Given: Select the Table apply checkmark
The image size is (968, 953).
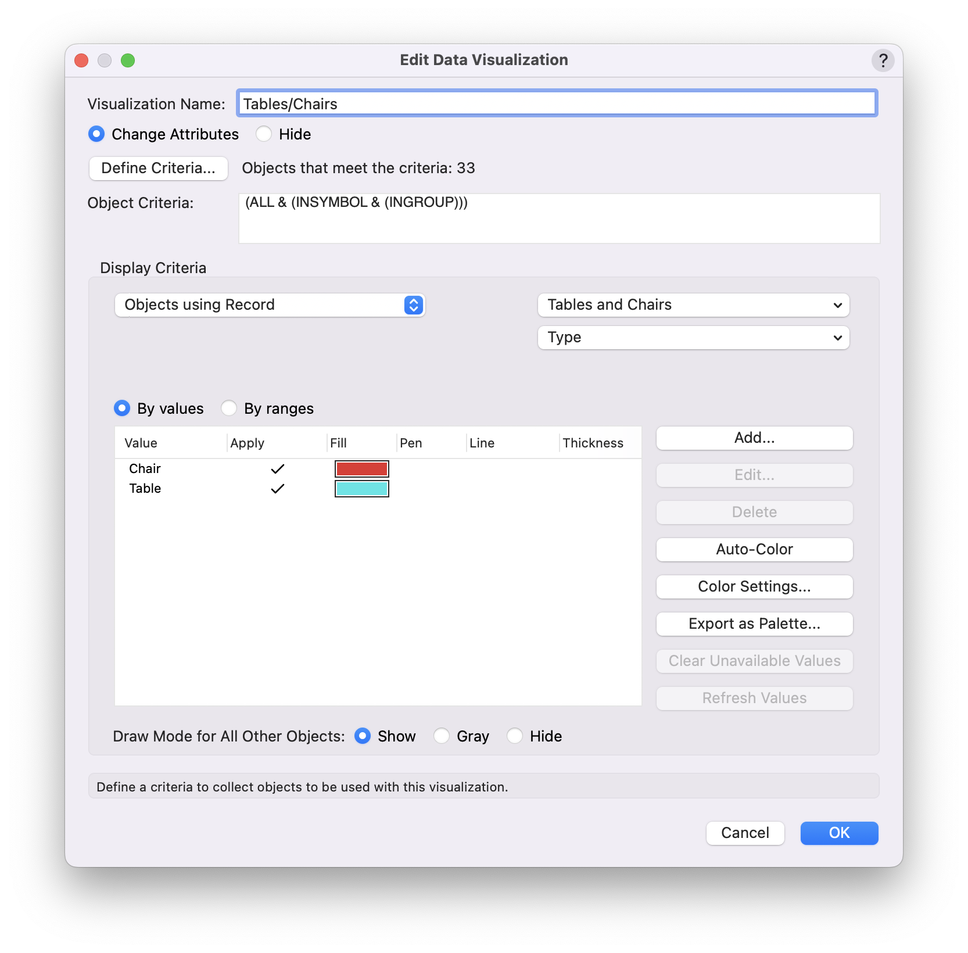Looking at the screenshot, I should (x=278, y=488).
